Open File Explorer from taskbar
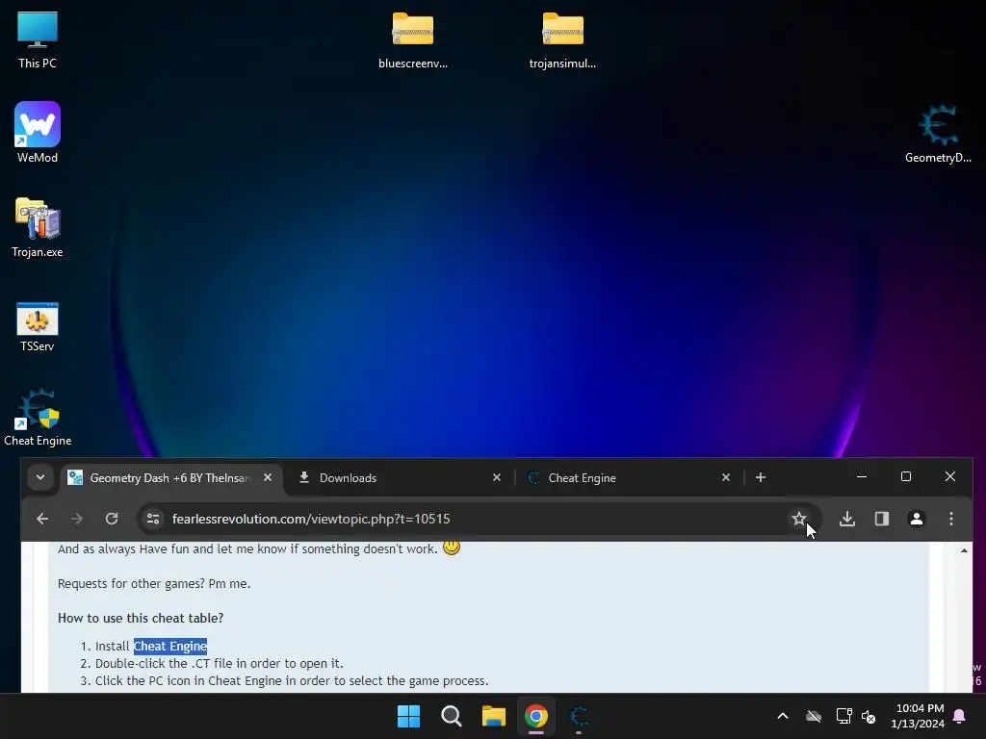Screen dimensions: 986x739 tap(494, 716)
